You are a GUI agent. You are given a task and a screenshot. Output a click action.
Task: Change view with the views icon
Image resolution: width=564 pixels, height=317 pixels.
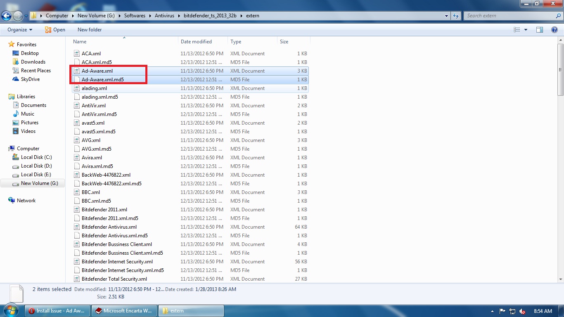point(517,30)
